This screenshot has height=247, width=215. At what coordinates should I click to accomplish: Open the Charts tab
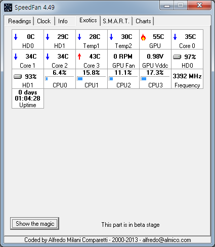pyautogui.click(x=143, y=21)
